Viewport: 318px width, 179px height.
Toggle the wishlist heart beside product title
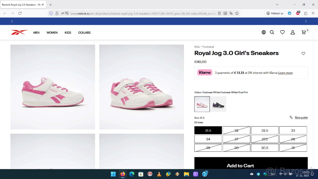tap(303, 53)
